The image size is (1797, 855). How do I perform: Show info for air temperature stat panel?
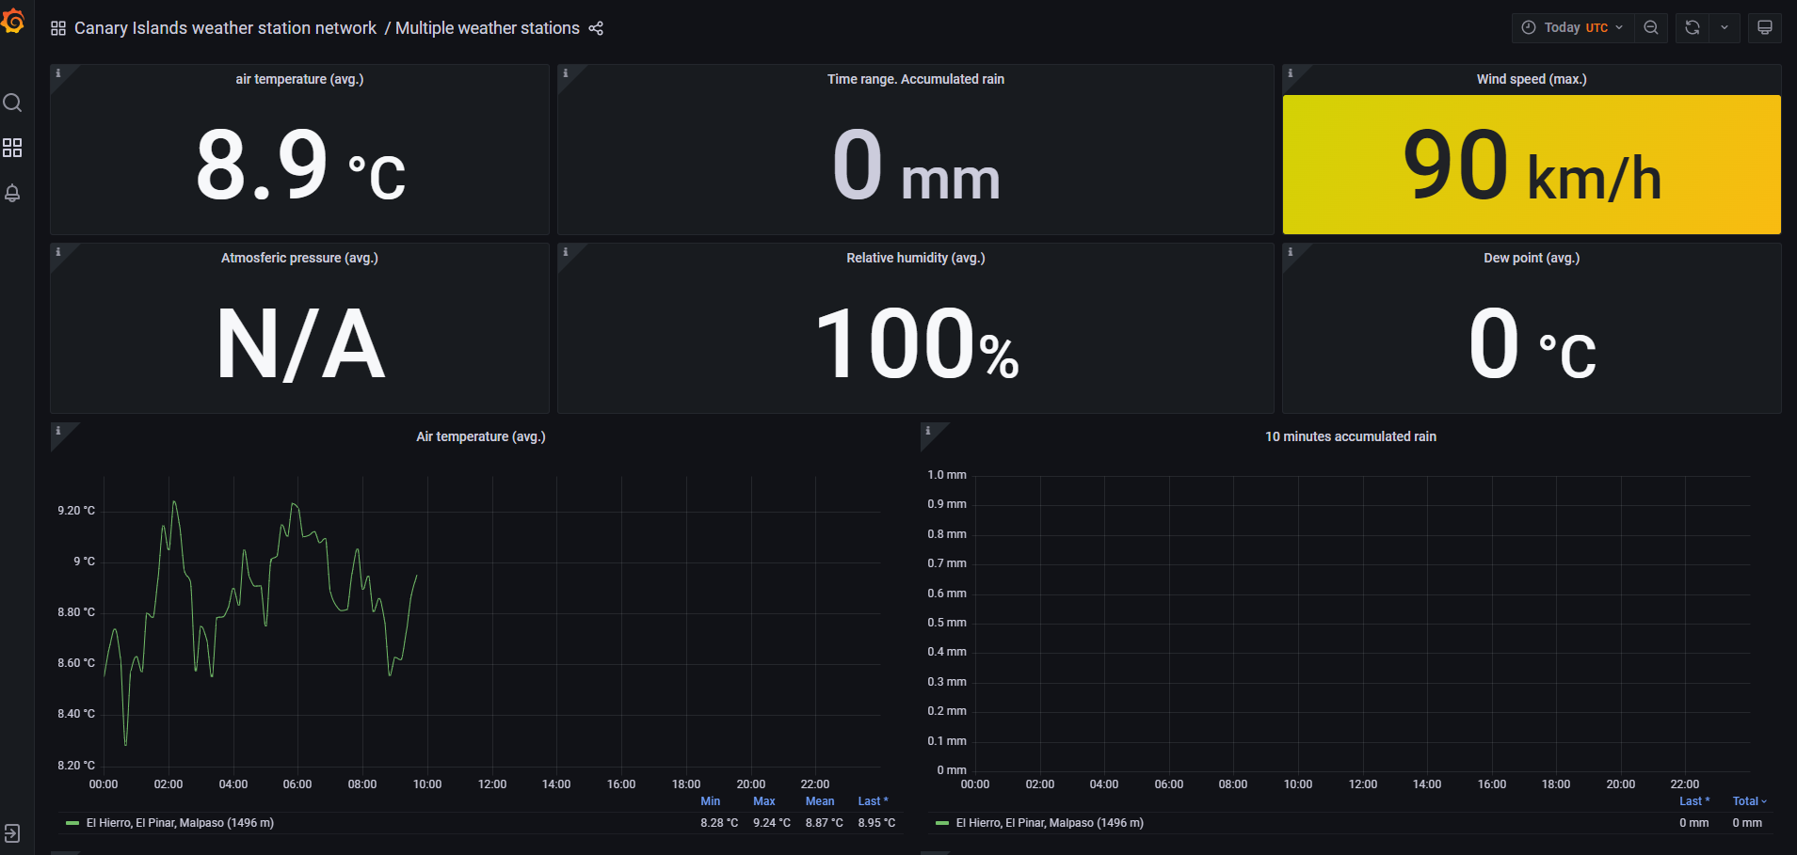point(58,73)
